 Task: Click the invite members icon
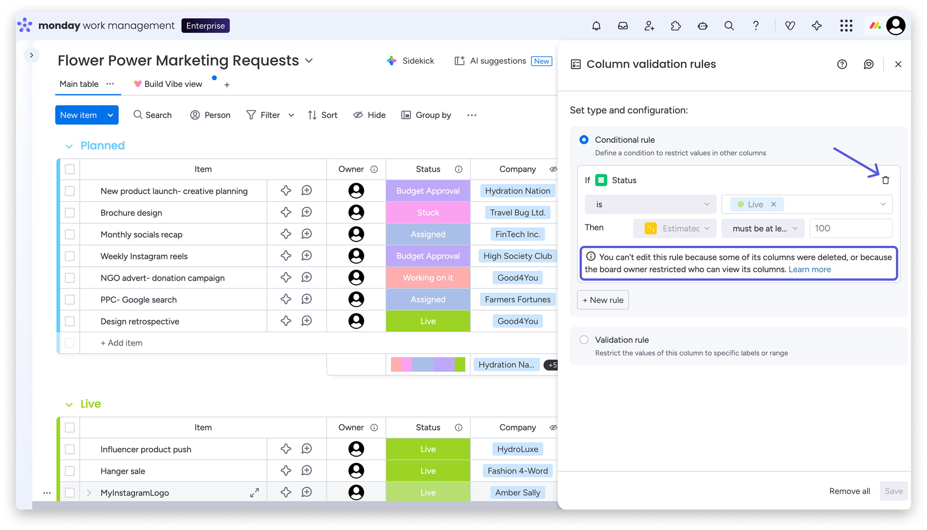[649, 26]
